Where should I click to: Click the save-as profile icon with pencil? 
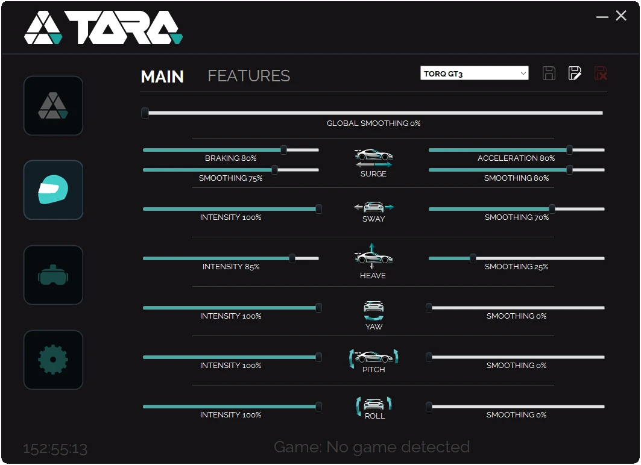pyautogui.click(x=575, y=73)
